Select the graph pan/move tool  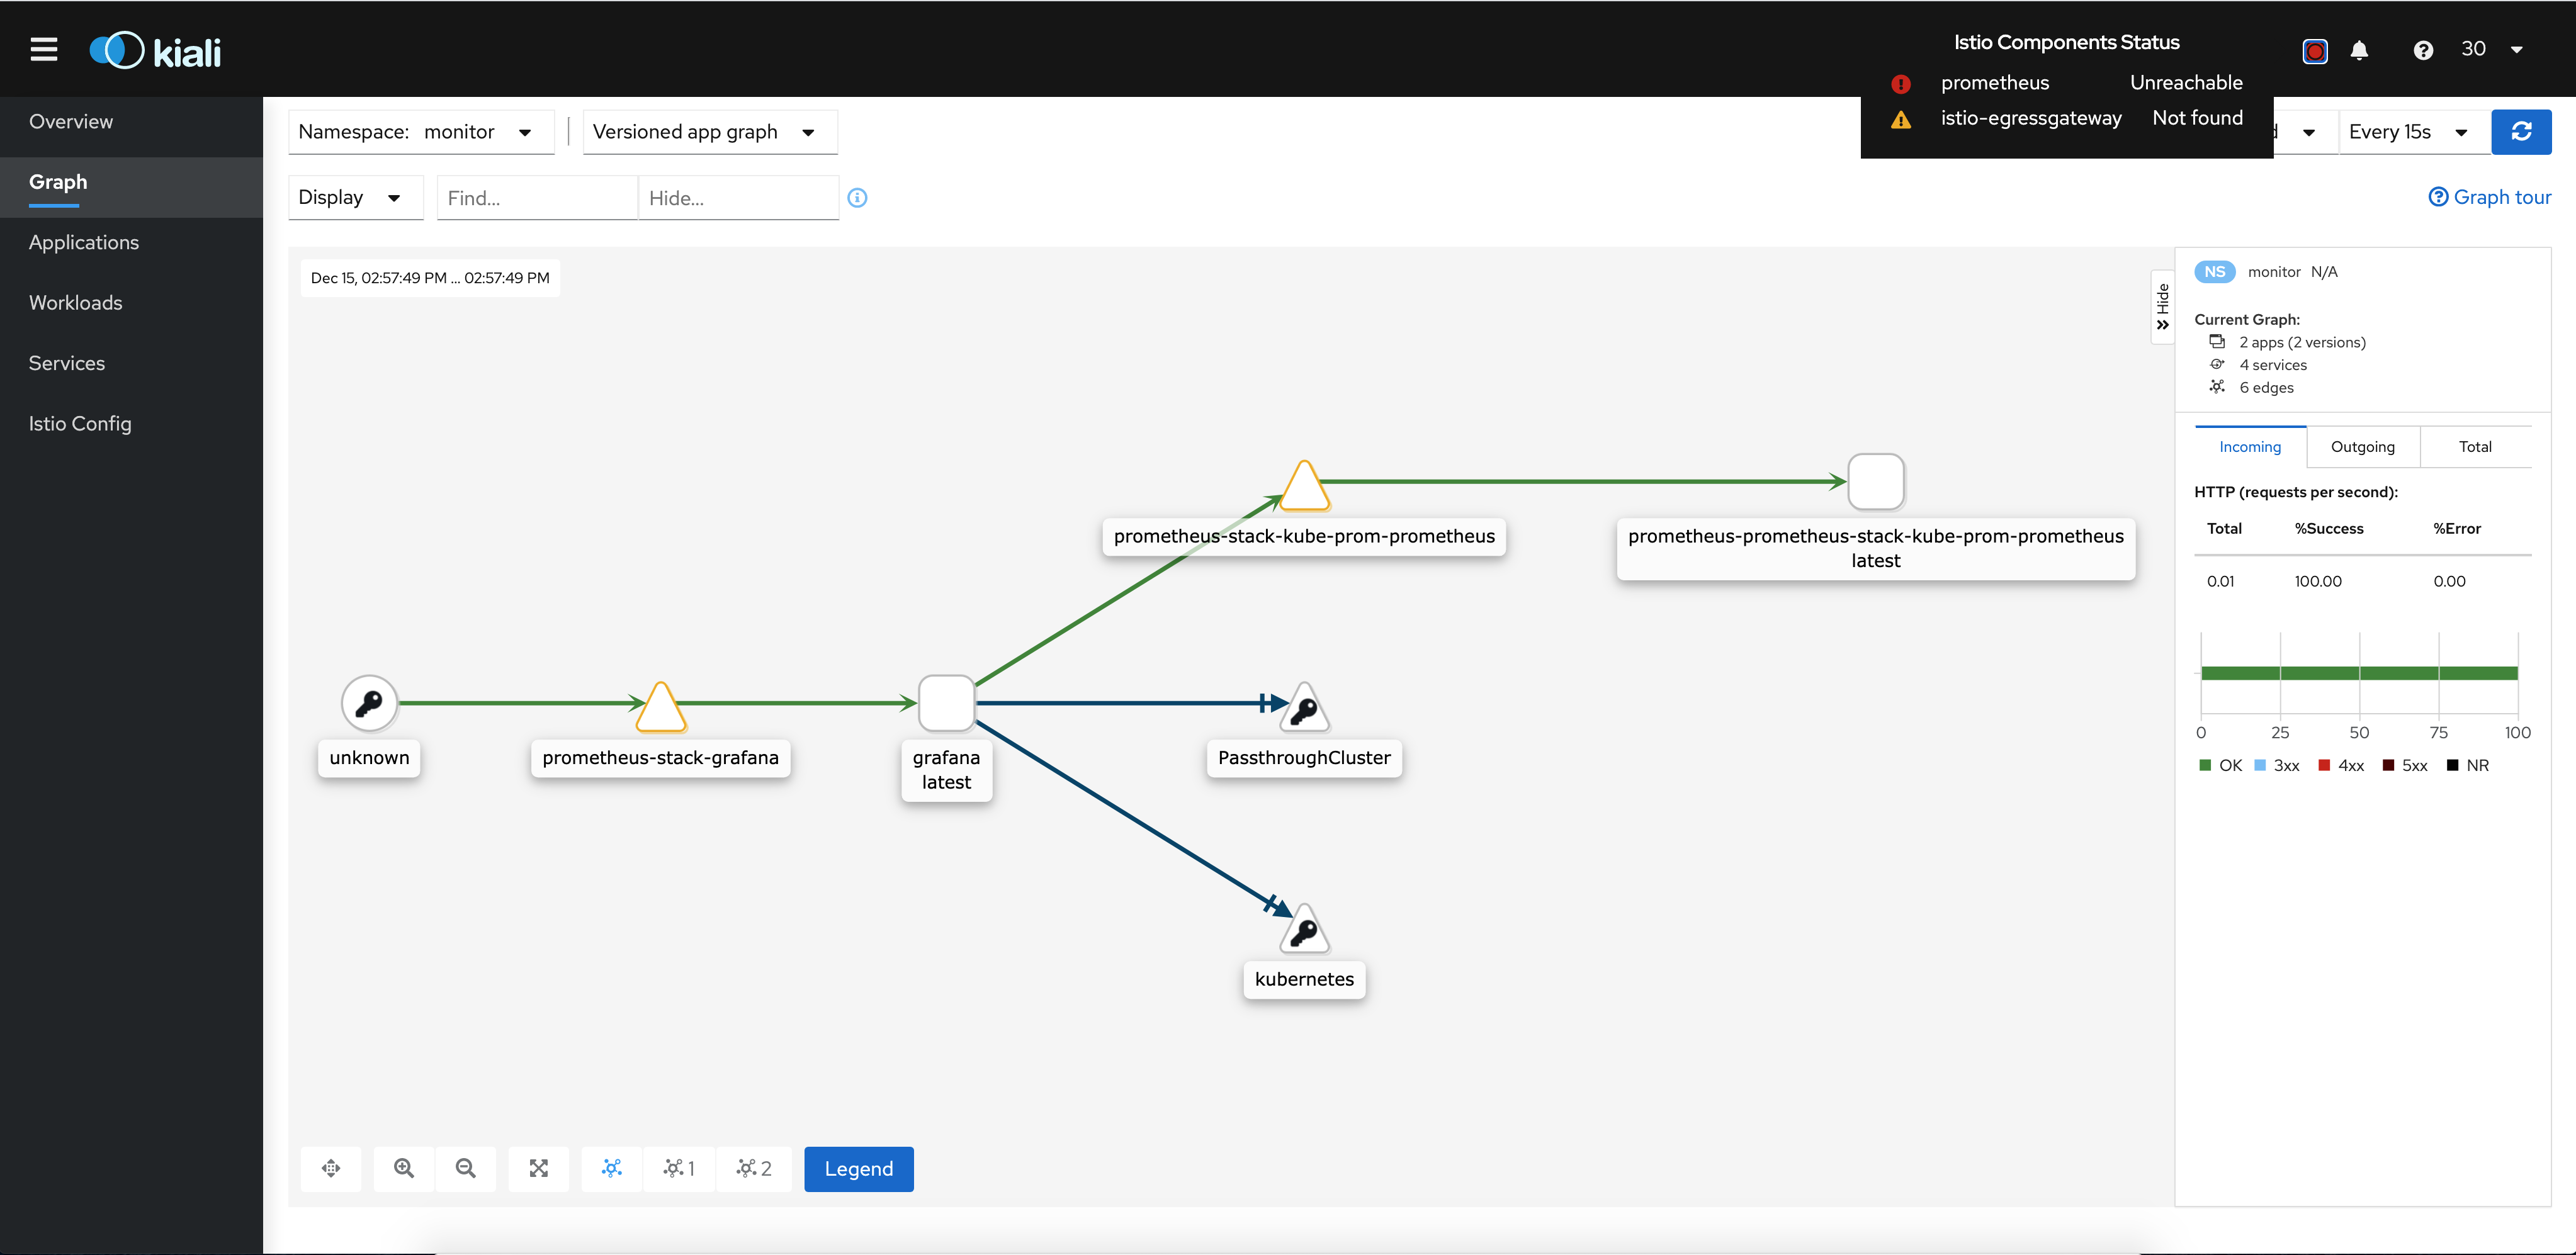(331, 1168)
